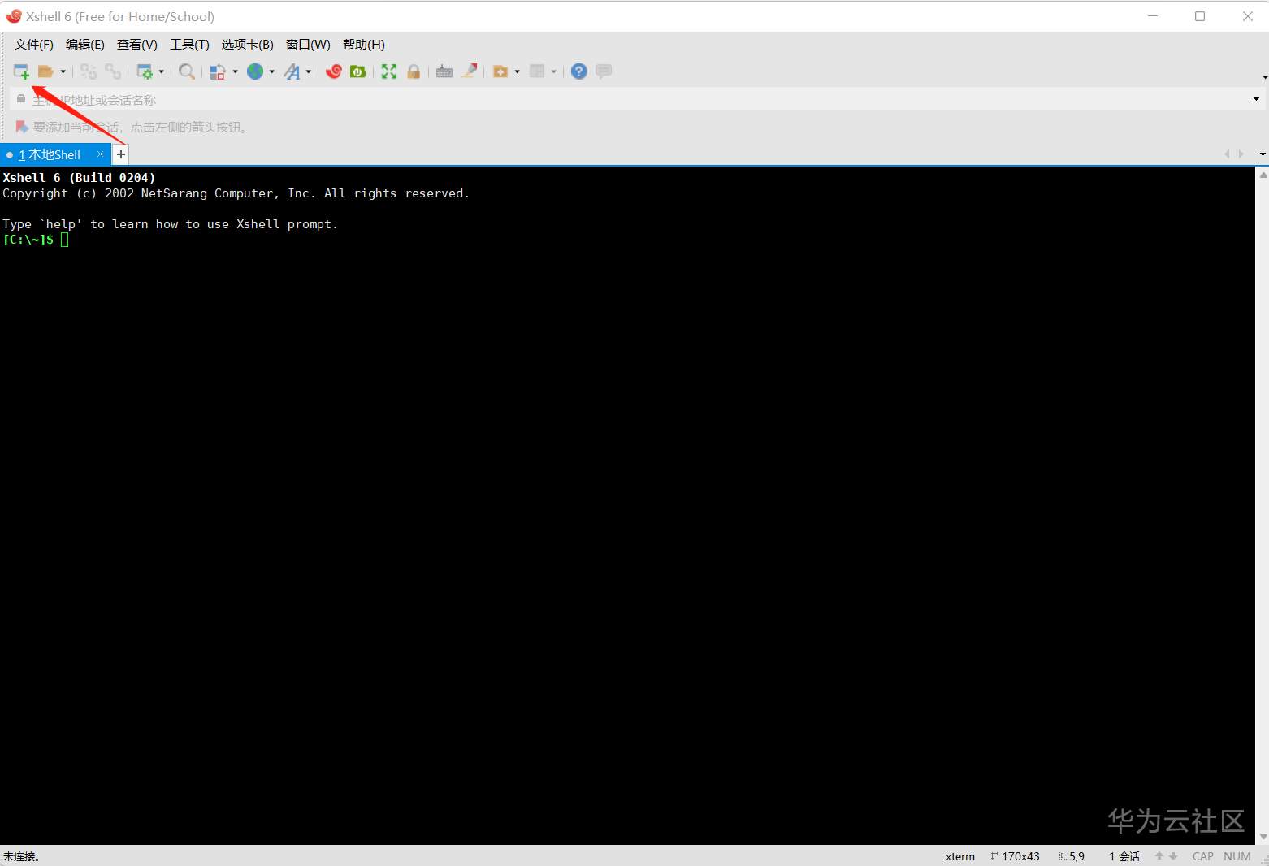Expand the globe encoding dropdown arrow
This screenshot has height=866, width=1269.
click(x=271, y=71)
